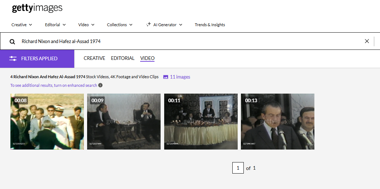The image size is (380, 189).
Task: Expand the Editorial dropdown menu
Action: tap(55, 25)
